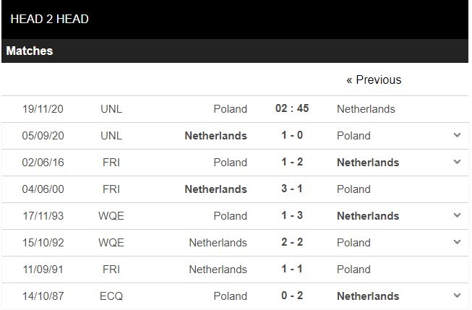Click the 1 - 2 score on 02/06/16

pos(292,163)
